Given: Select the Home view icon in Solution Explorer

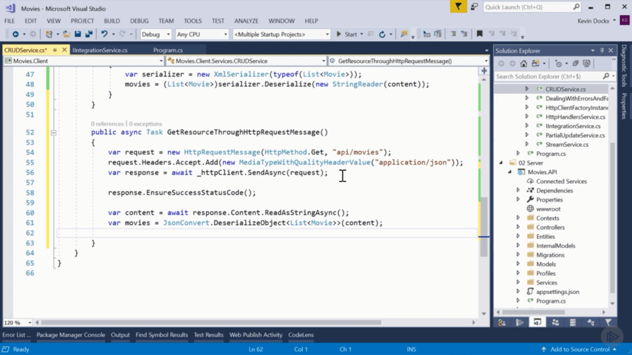Looking at the screenshot, I should [523, 63].
